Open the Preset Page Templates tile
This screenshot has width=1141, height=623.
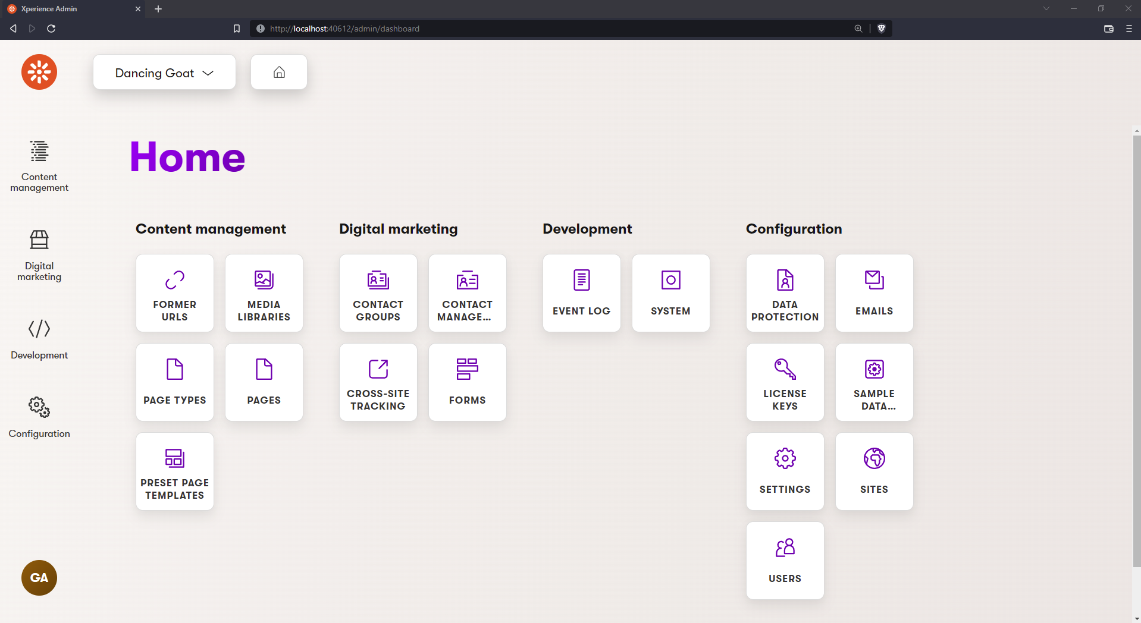(x=175, y=471)
